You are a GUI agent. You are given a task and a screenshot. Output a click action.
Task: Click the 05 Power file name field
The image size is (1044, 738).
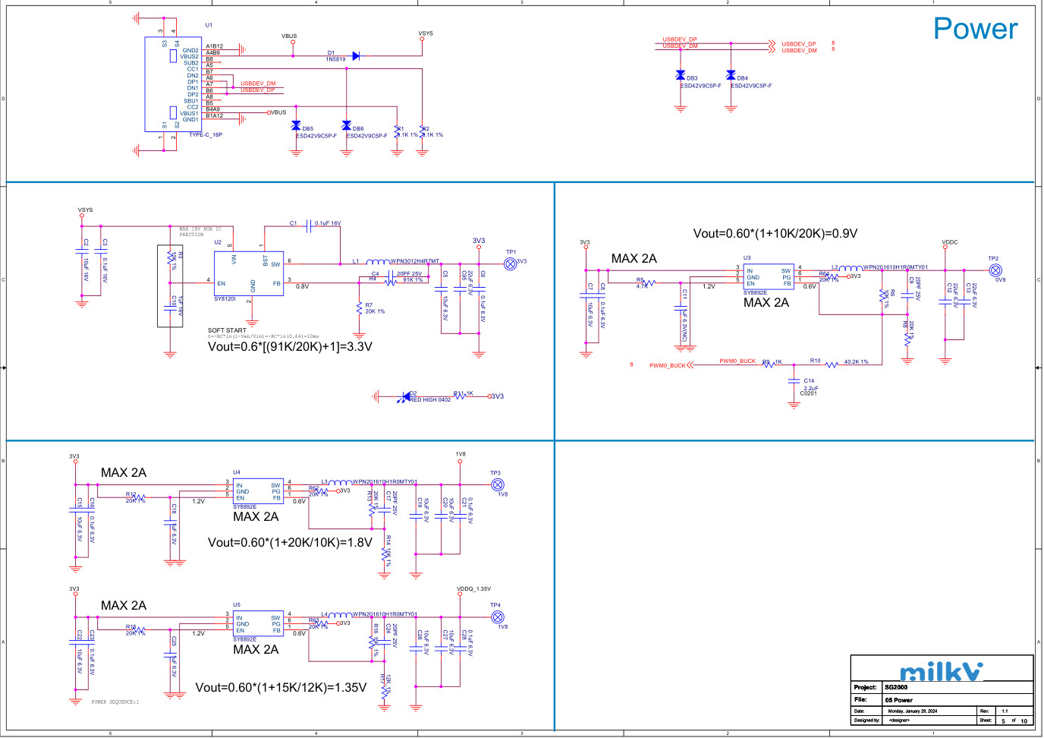click(899, 700)
